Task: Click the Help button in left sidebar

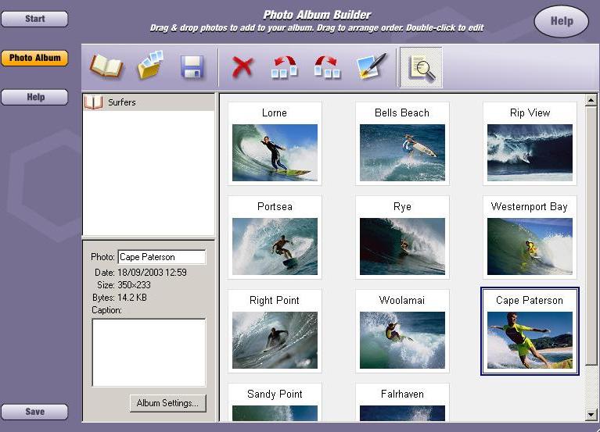Action: coord(34,97)
